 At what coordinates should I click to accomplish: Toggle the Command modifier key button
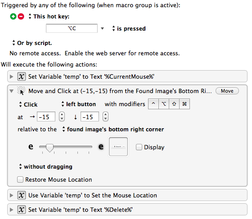tap(184, 104)
